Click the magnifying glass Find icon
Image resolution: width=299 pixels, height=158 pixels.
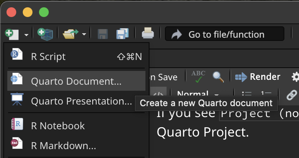[x=218, y=77]
